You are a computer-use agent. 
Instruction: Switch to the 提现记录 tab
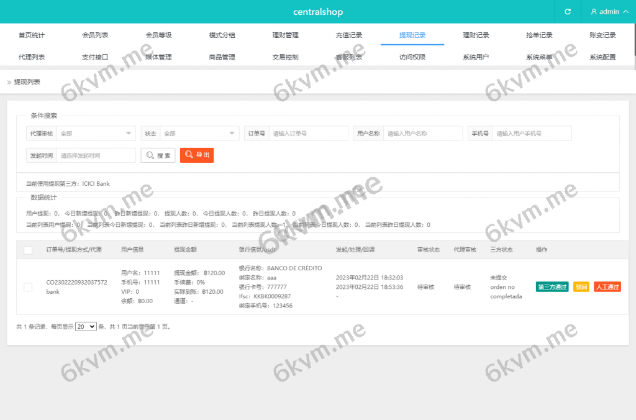point(412,35)
